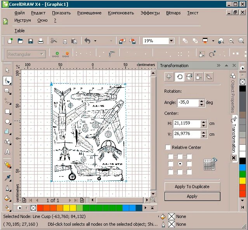Viewport: 248px width, 230px height.
Task: Select the middle-left anchor point box
Action: (x=170, y=164)
